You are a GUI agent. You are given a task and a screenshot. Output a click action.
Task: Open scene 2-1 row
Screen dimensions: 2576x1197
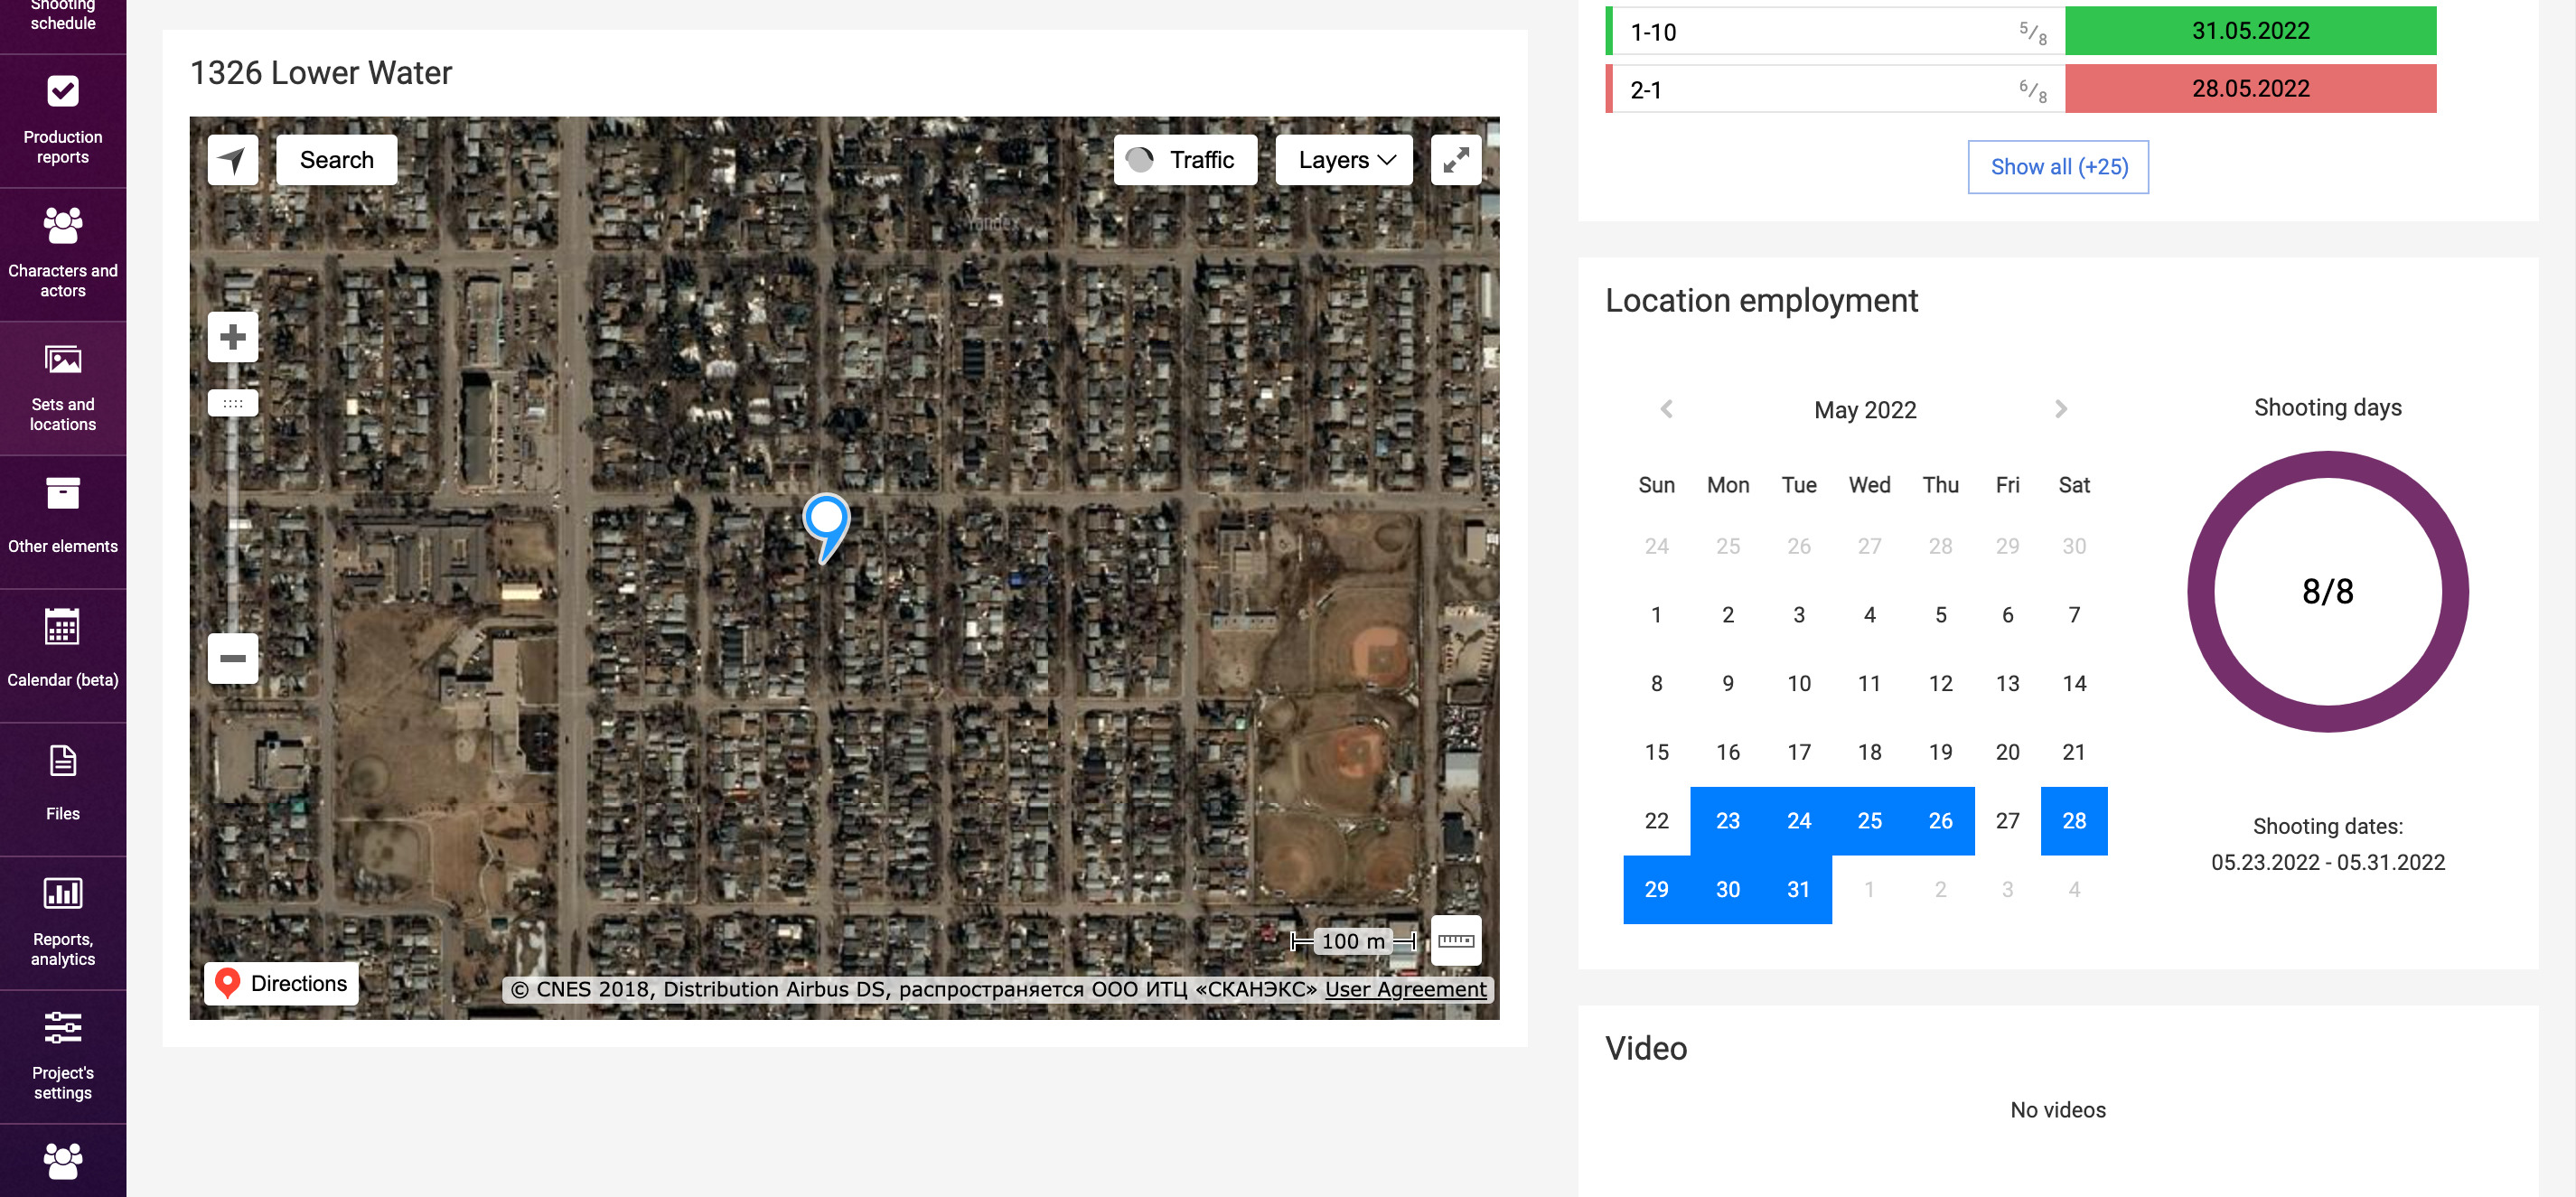[x=2021, y=89]
